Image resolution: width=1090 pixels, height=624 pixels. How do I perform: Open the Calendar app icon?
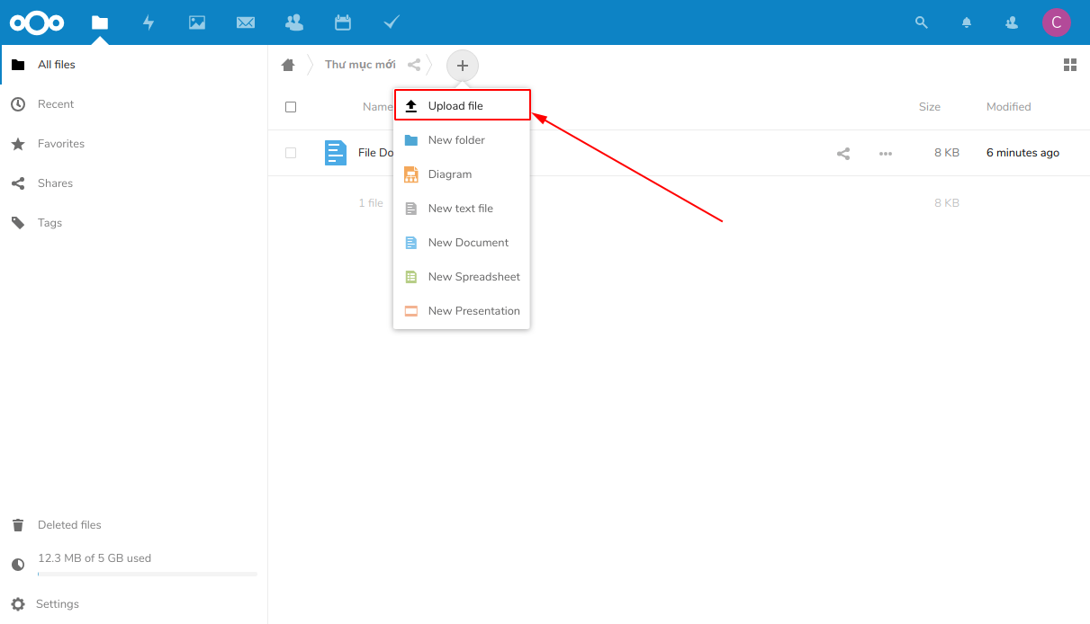(343, 22)
